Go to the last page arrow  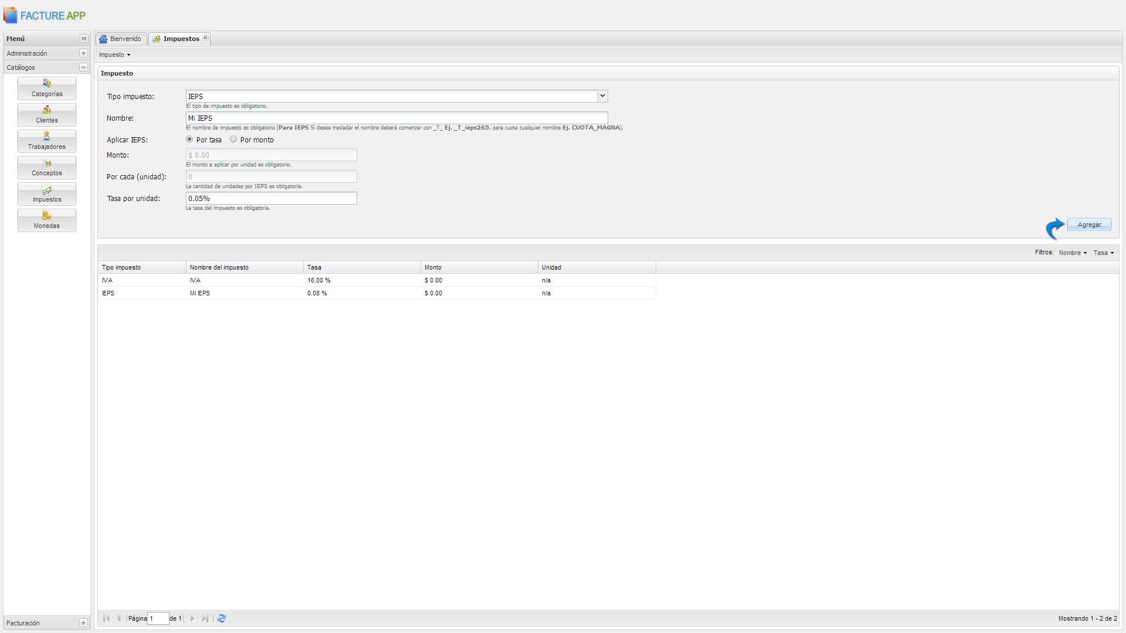205,618
